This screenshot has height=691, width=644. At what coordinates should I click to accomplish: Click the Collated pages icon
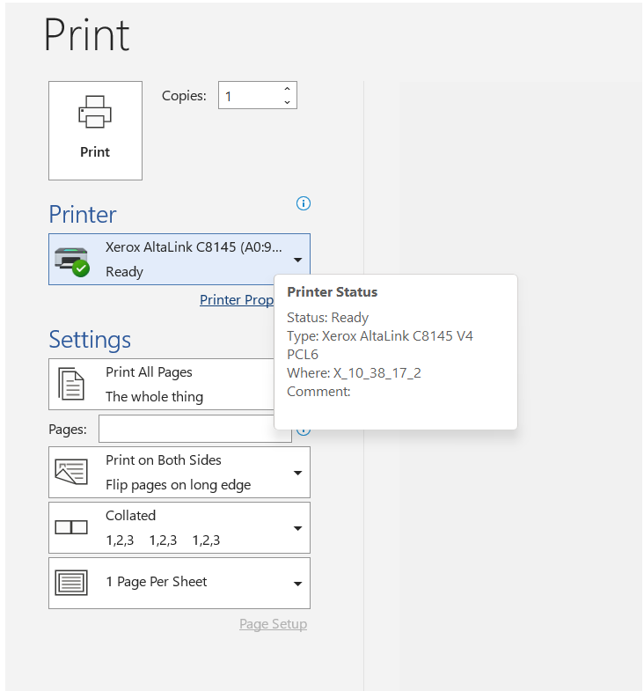click(x=71, y=527)
